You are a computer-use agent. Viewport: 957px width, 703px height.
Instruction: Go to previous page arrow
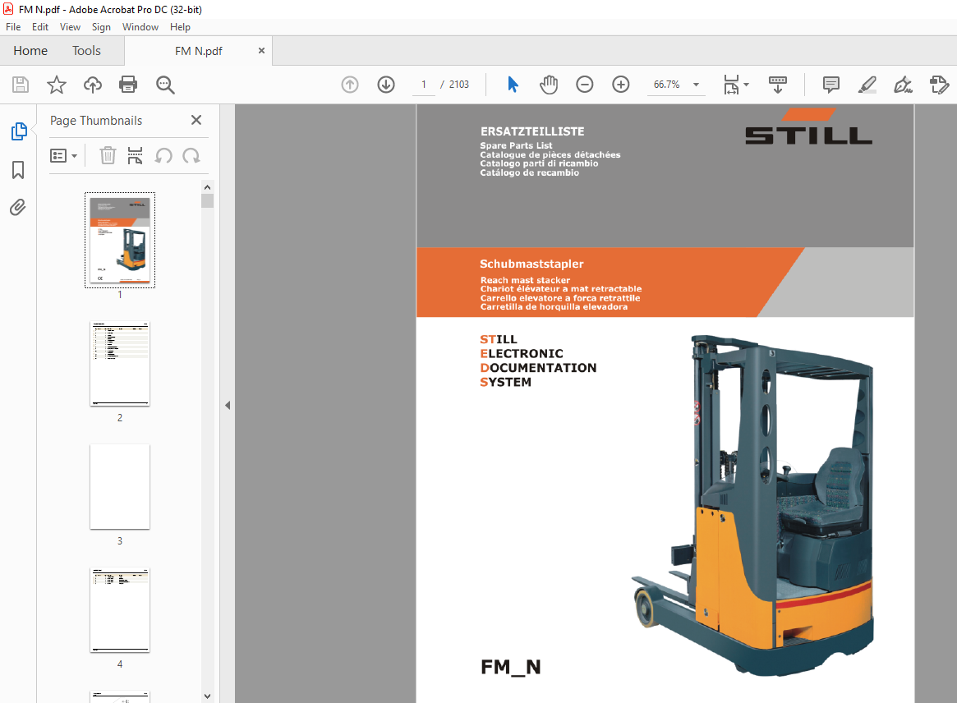coord(350,85)
